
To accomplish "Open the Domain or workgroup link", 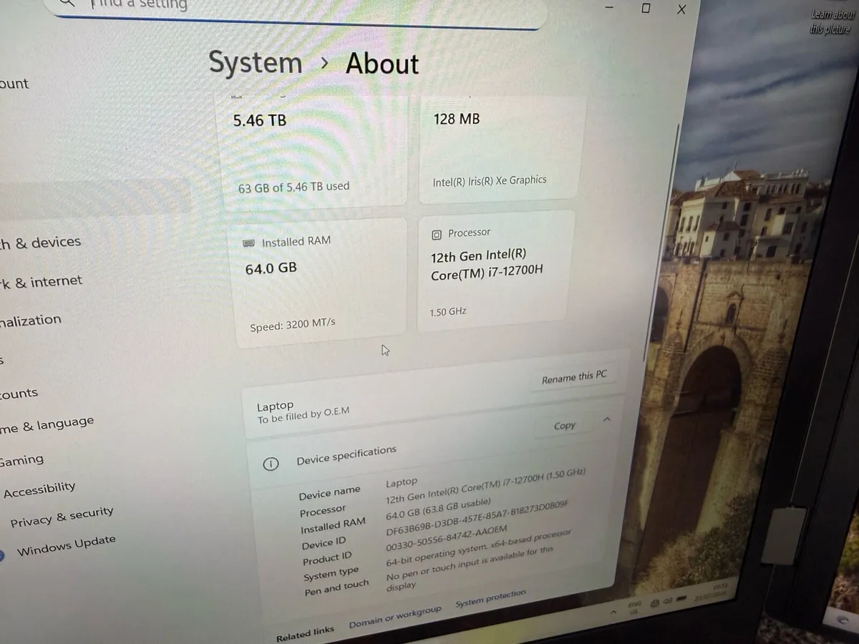I will (x=395, y=618).
